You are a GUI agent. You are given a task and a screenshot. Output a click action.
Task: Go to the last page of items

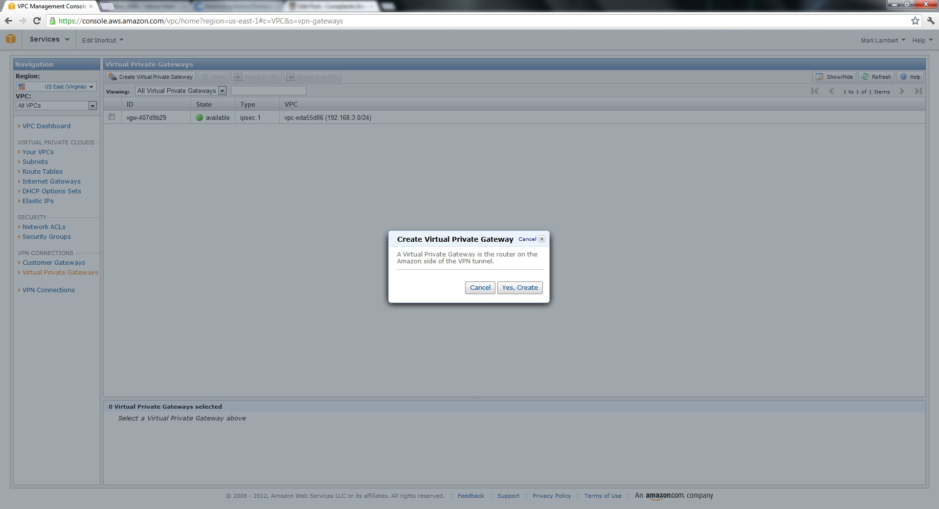918,91
